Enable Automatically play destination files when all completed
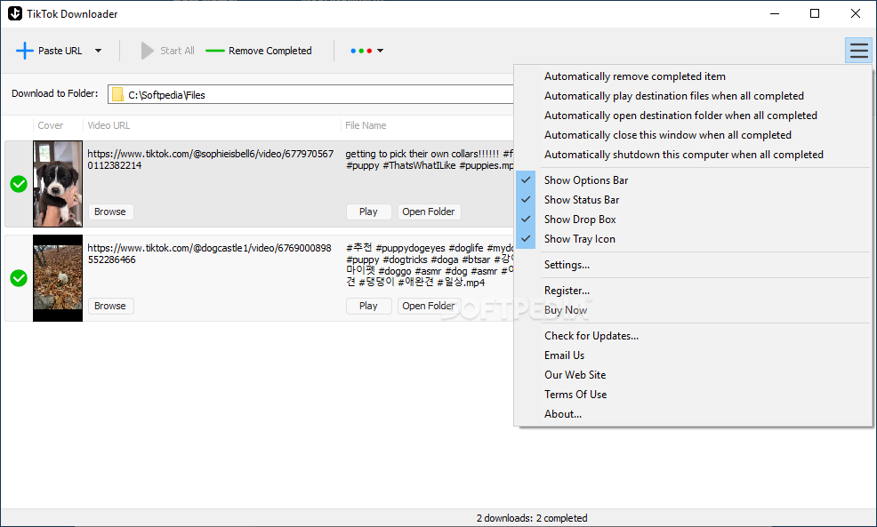Viewport: 877px width, 527px height. pos(693,96)
